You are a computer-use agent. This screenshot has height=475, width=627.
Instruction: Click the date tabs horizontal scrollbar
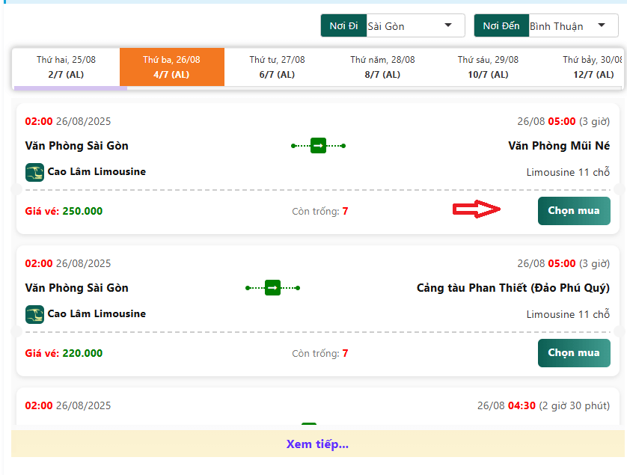click(x=70, y=88)
